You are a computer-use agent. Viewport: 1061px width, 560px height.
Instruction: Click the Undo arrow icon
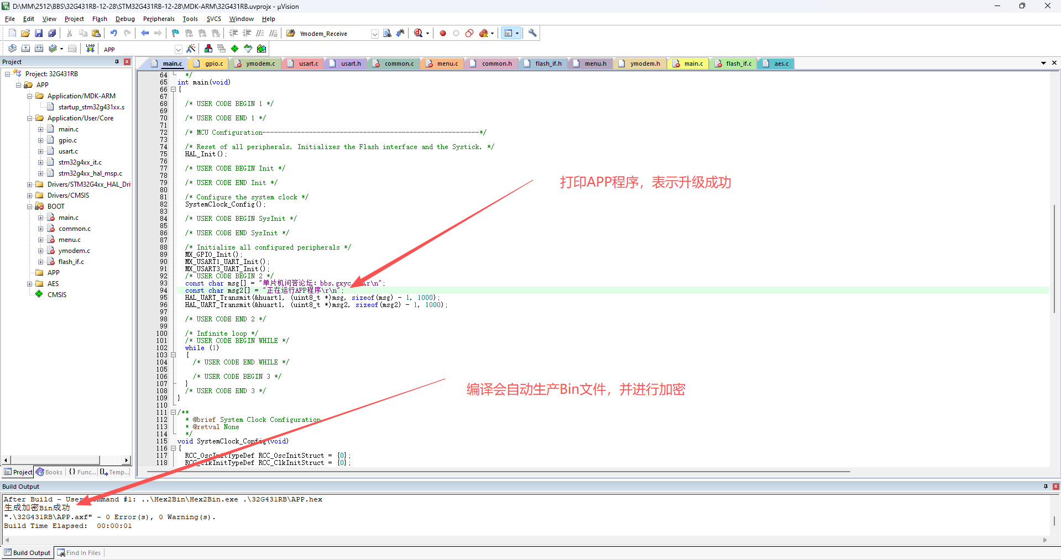pyautogui.click(x=113, y=33)
